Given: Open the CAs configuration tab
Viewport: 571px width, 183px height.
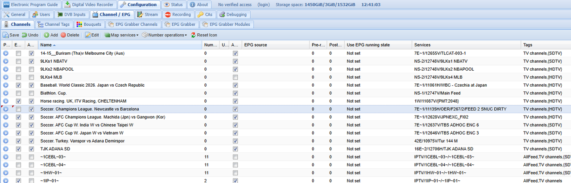Looking at the screenshot, I should tap(206, 14).
